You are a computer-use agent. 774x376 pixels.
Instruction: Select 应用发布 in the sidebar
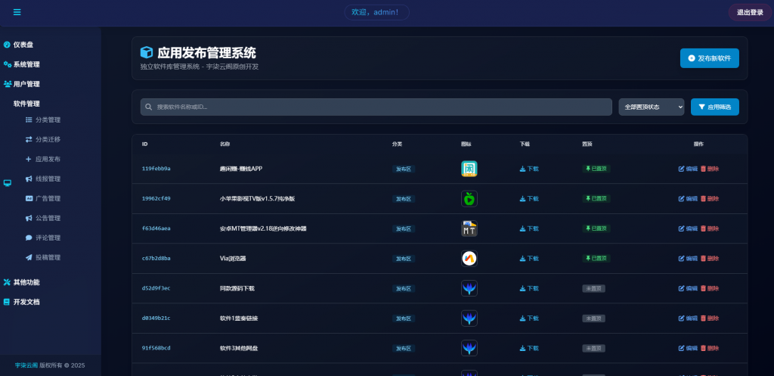point(48,159)
